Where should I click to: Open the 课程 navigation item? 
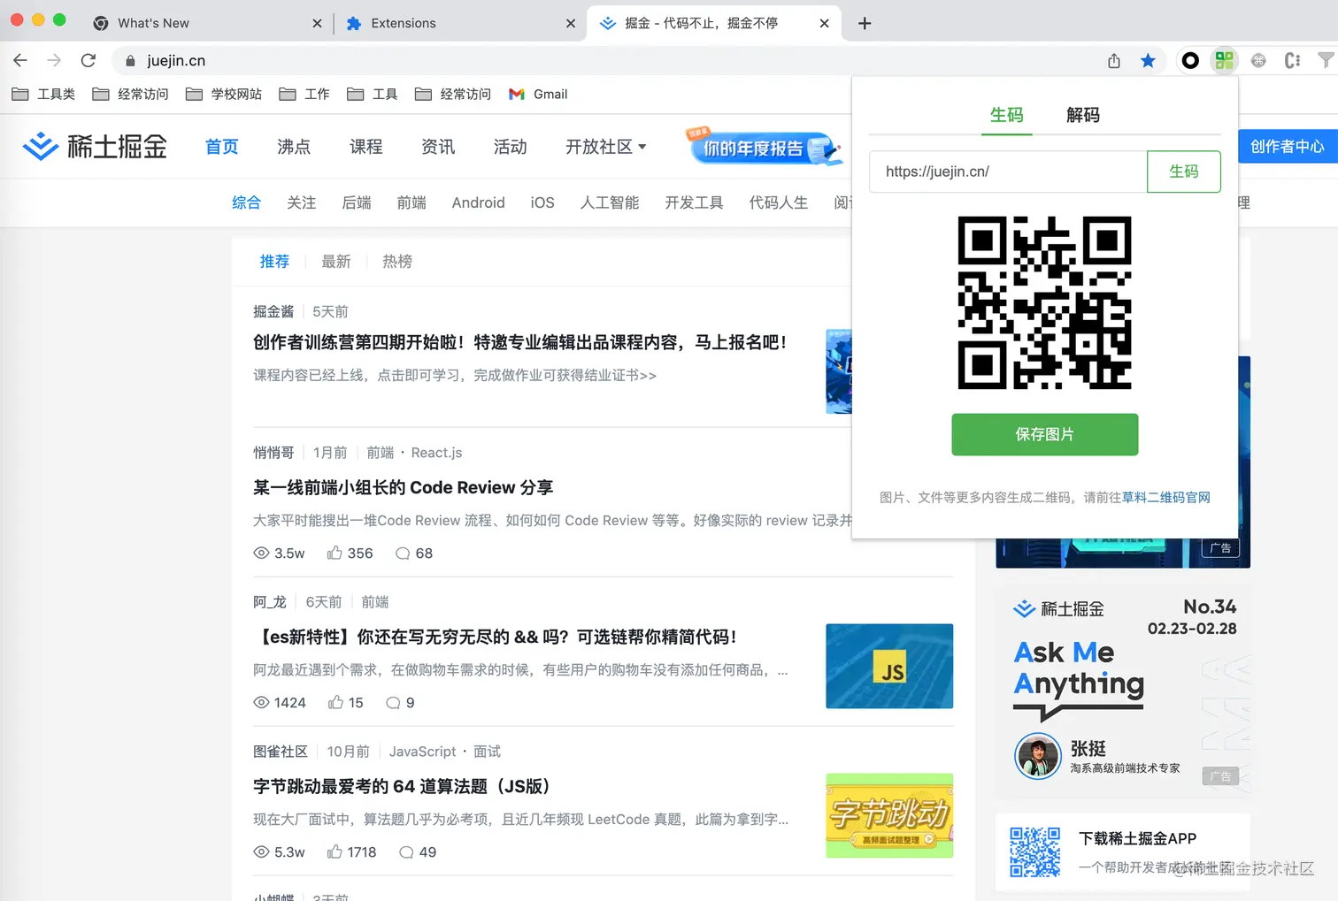click(x=366, y=147)
